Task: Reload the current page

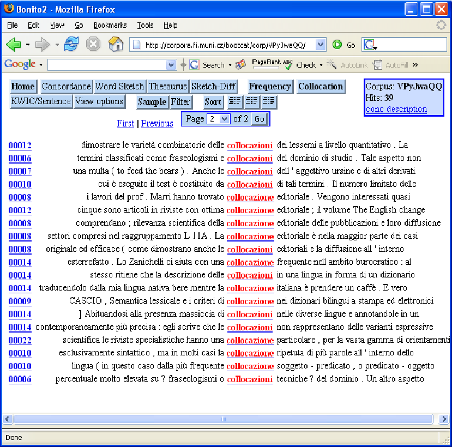Action: [71, 44]
